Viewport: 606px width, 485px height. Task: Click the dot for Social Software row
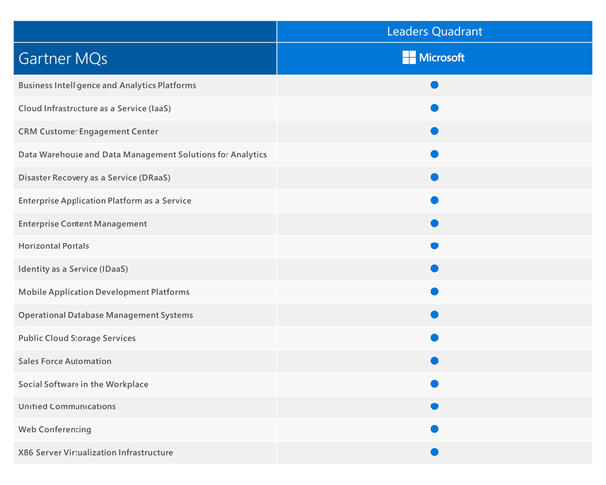coord(434,384)
